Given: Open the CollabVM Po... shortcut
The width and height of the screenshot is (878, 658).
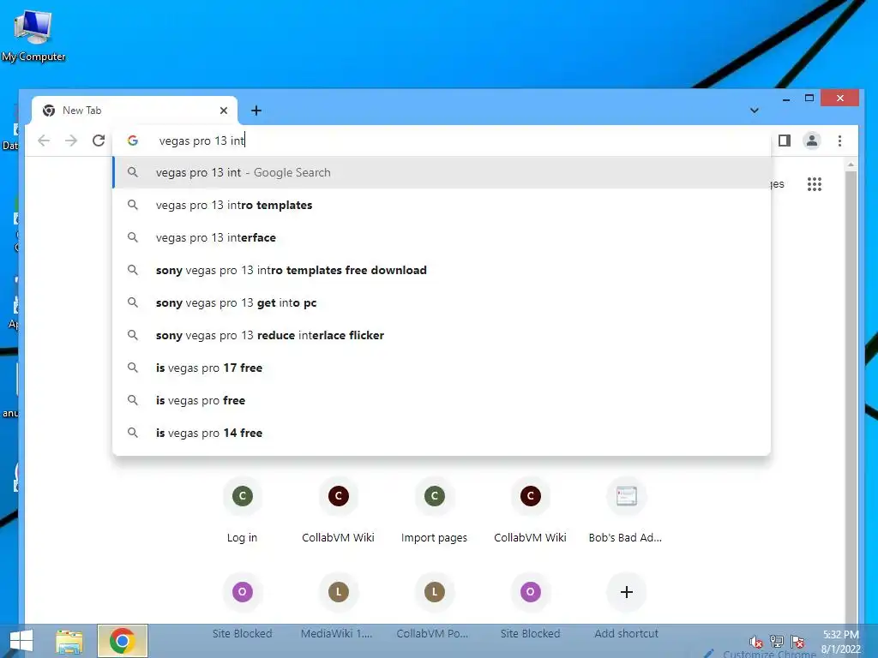Looking at the screenshot, I should click(434, 607).
